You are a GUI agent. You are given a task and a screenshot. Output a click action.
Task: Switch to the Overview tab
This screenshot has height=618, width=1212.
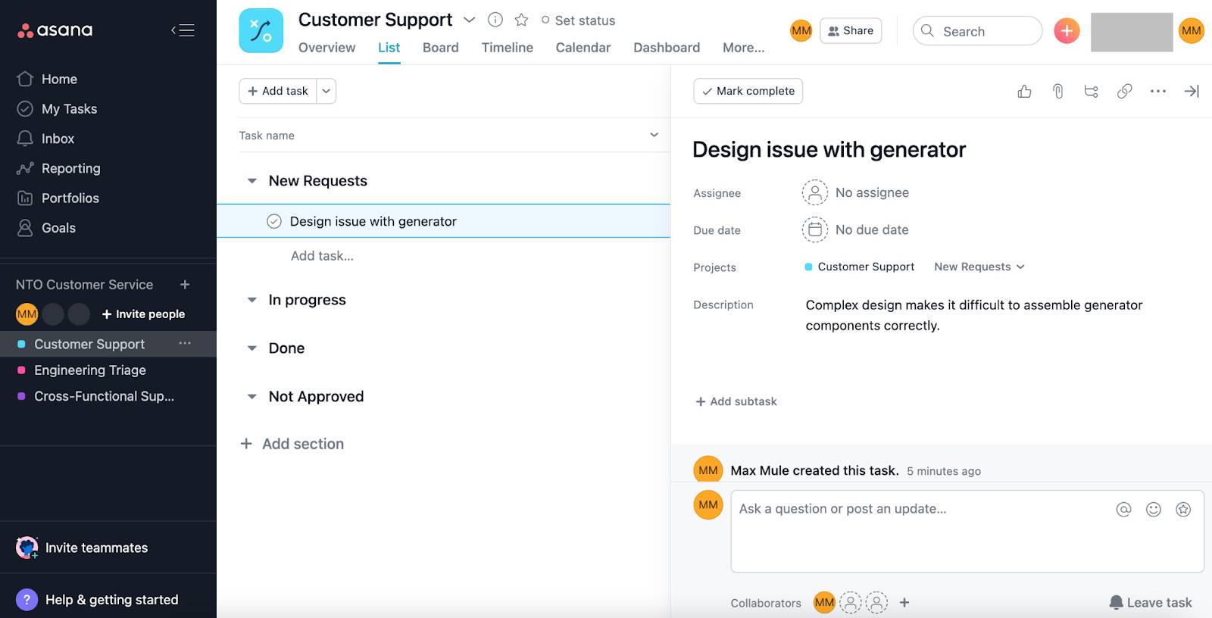point(326,48)
